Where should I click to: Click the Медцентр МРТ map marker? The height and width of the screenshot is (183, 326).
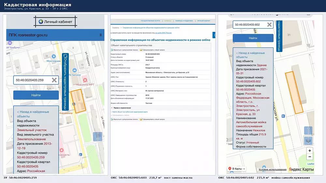pyautogui.click(x=85, y=80)
